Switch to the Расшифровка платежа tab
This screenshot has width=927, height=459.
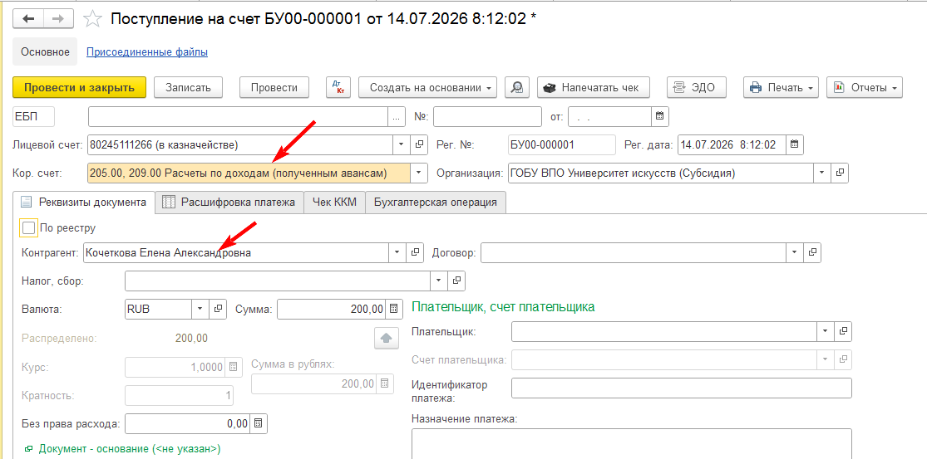(x=229, y=203)
